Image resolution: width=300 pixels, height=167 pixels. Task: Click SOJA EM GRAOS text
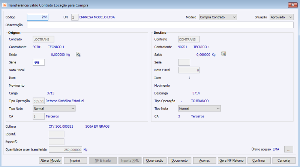coord(97,126)
